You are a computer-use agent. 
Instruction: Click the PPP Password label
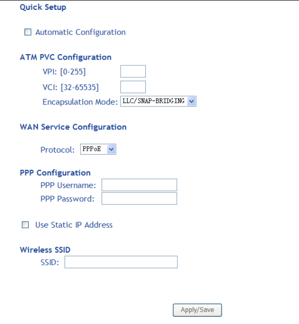pos(67,199)
